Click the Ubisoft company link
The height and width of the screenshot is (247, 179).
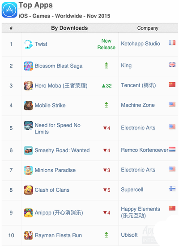tap(129, 235)
